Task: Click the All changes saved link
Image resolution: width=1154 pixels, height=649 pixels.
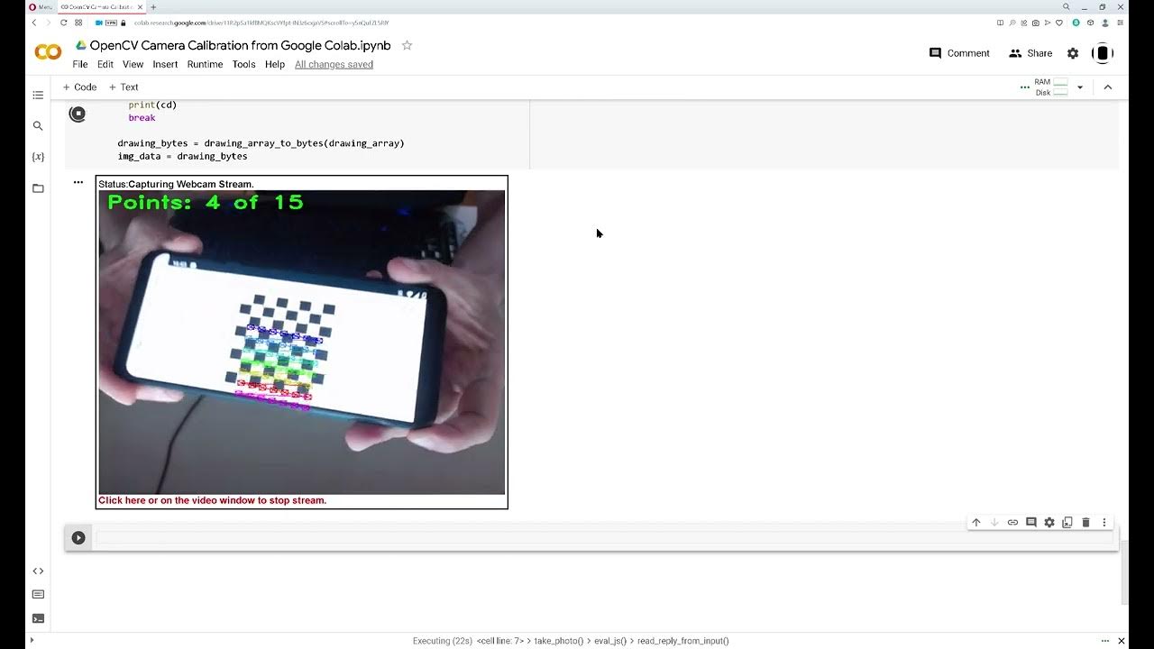Action: [334, 65]
